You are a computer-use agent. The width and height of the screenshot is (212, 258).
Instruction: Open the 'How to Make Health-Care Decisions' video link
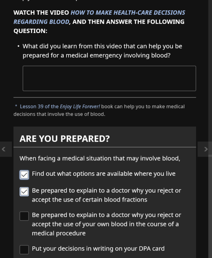(x=128, y=13)
